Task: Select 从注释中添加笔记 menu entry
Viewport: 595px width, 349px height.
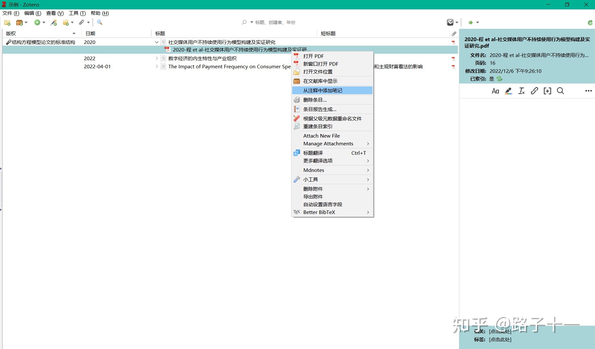Action: (x=332, y=90)
